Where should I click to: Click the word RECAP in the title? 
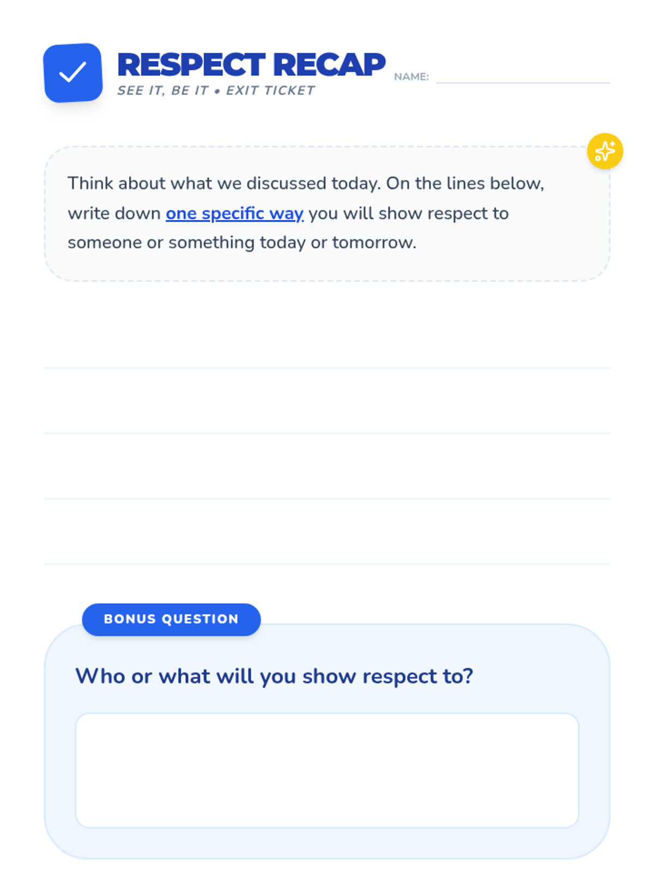tap(329, 65)
